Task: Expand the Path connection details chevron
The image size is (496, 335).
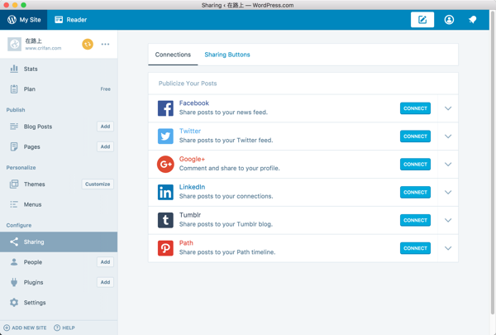Action: point(448,248)
